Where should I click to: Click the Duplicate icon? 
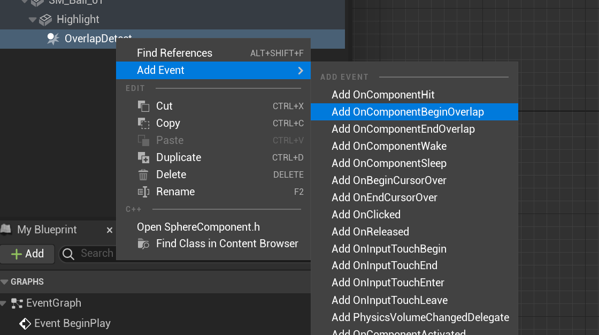tap(143, 157)
